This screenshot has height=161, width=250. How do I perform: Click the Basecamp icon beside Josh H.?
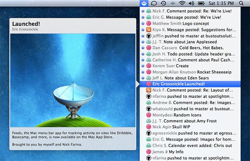point(149,54)
